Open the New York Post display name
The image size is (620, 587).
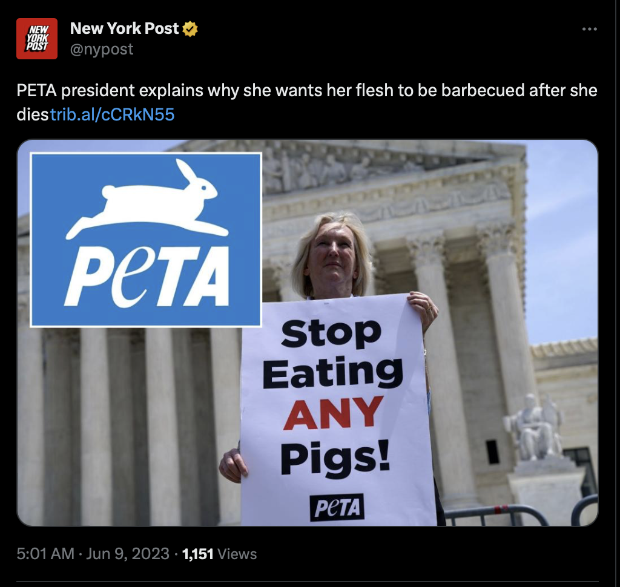pyautogui.click(x=124, y=28)
